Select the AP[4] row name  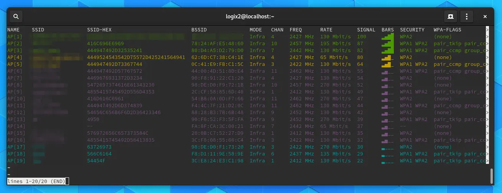[15, 57]
